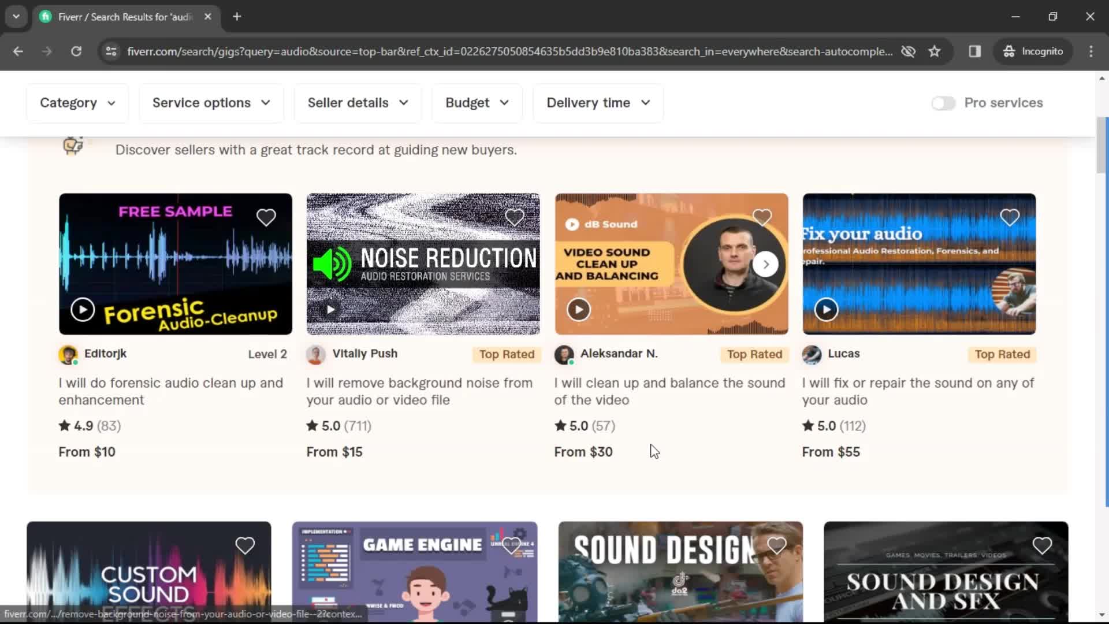Open seller Aleksandar N.'s profile name
Screen dimensions: 1109x624
click(x=619, y=354)
